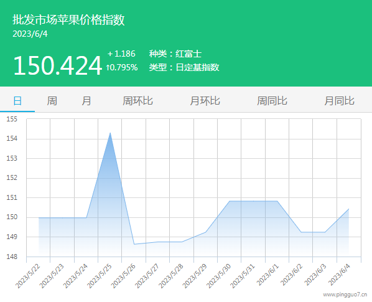Click the up-arrow 0.795% change indicator

pos(122,67)
